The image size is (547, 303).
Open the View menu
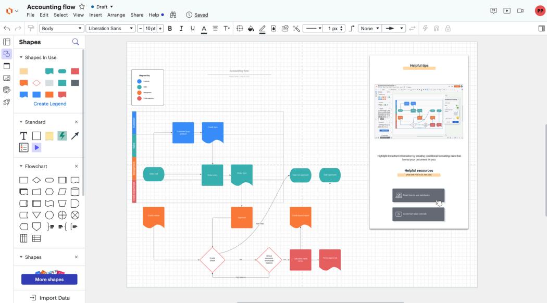click(79, 15)
